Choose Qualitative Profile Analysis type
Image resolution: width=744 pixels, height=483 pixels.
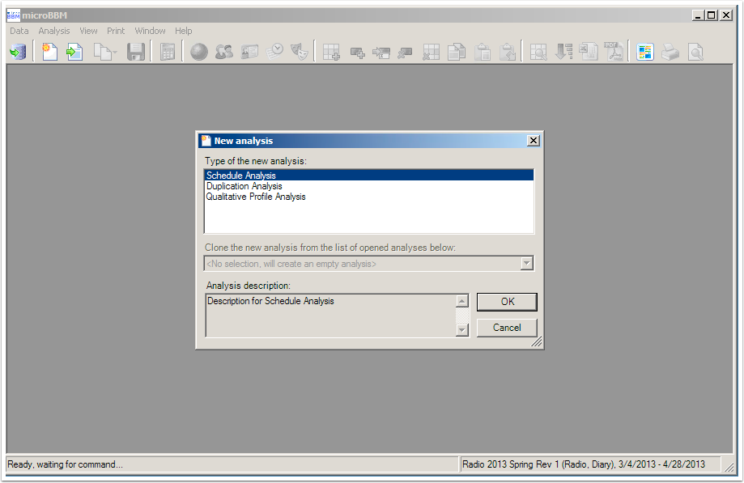coord(256,197)
